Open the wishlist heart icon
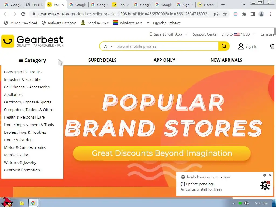Viewport: 276px width, 207px height. 272,46
